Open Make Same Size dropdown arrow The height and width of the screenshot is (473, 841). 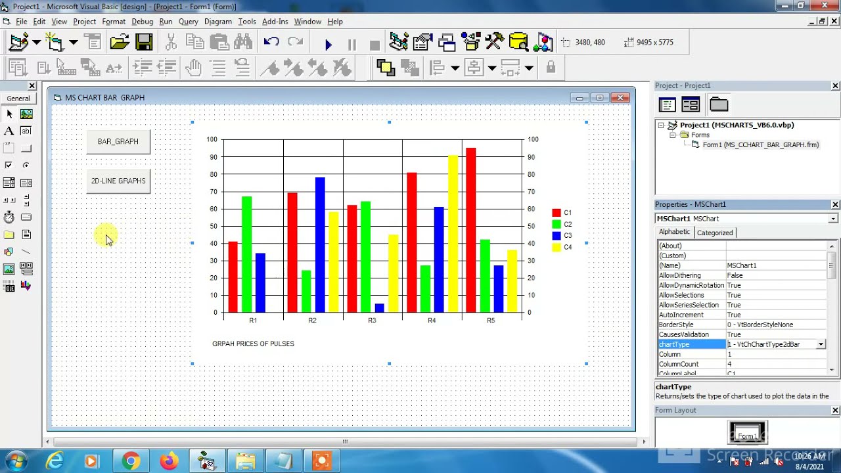point(529,68)
